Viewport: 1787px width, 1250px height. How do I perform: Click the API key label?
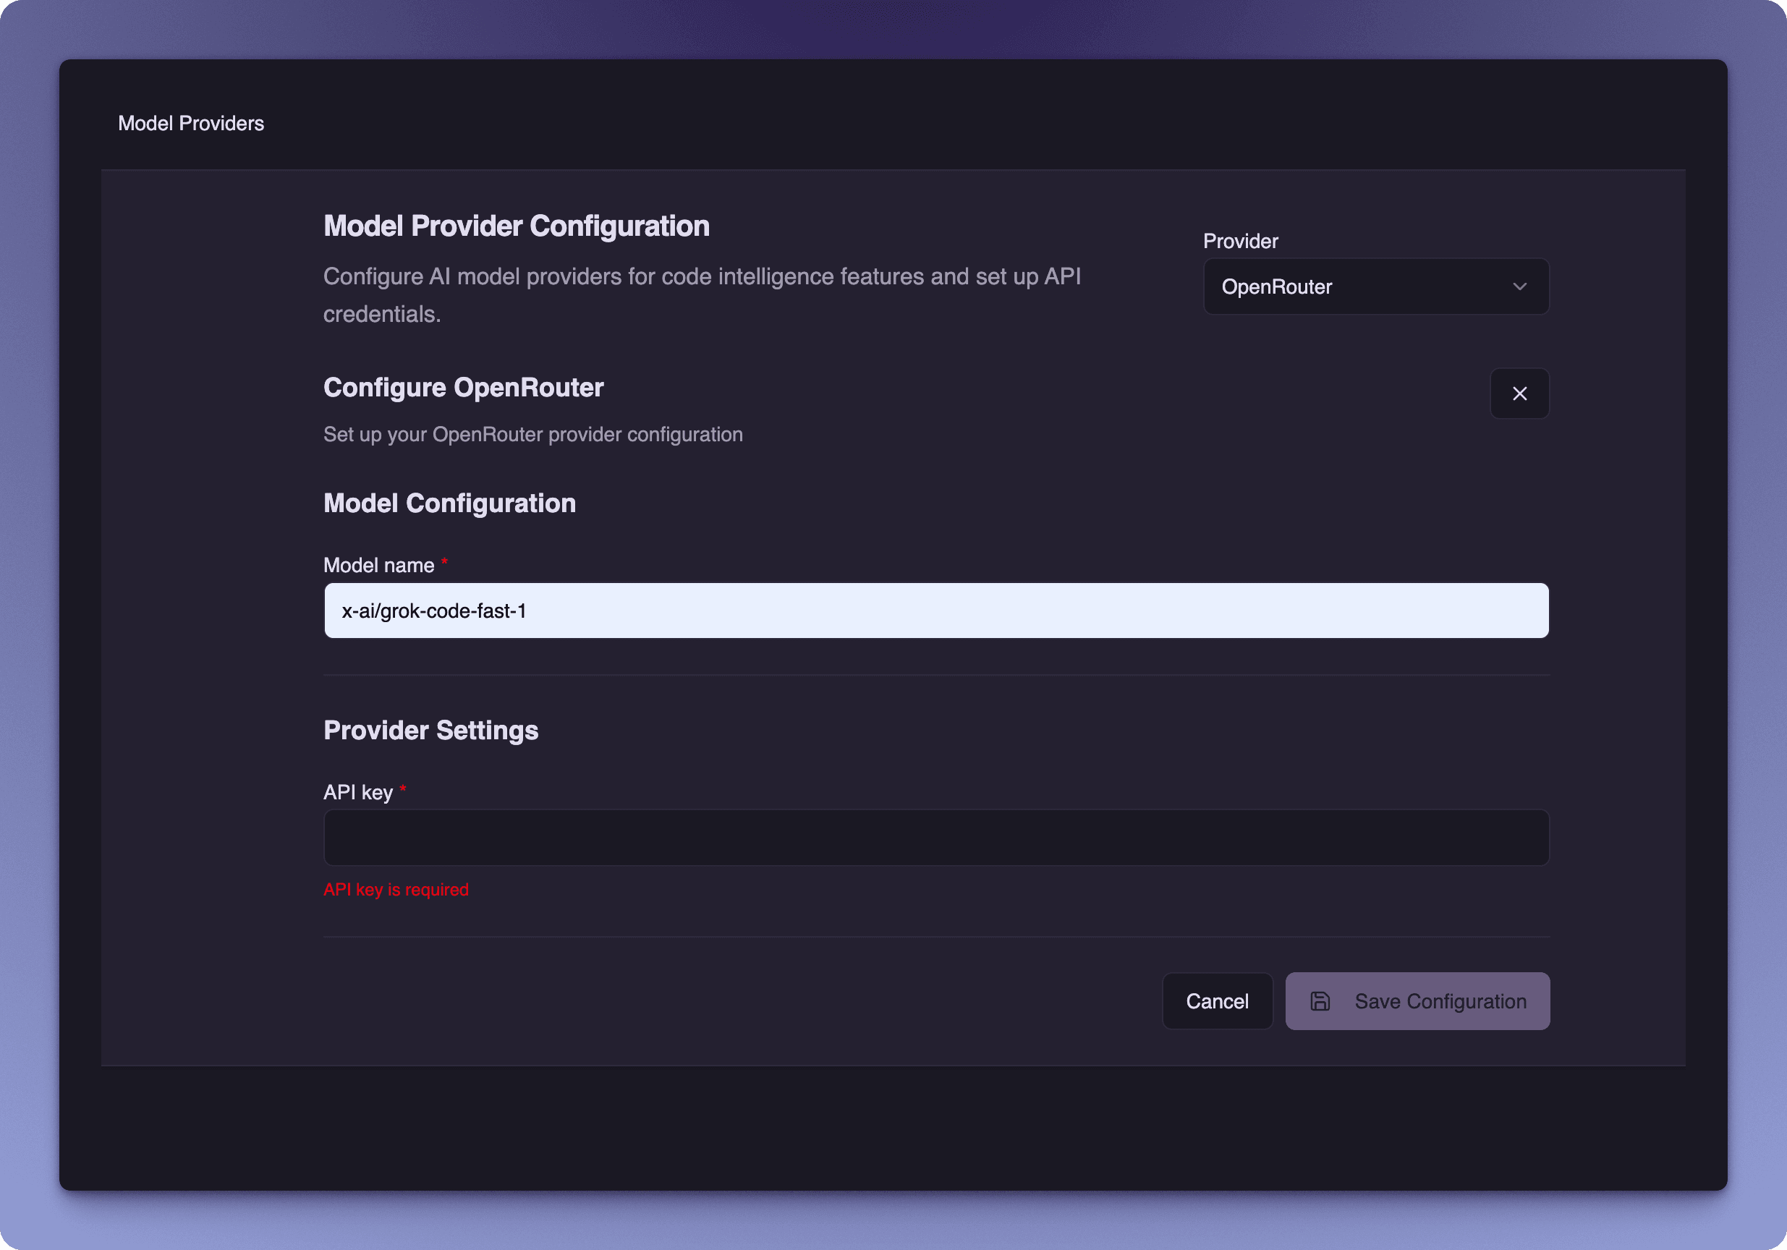360,791
